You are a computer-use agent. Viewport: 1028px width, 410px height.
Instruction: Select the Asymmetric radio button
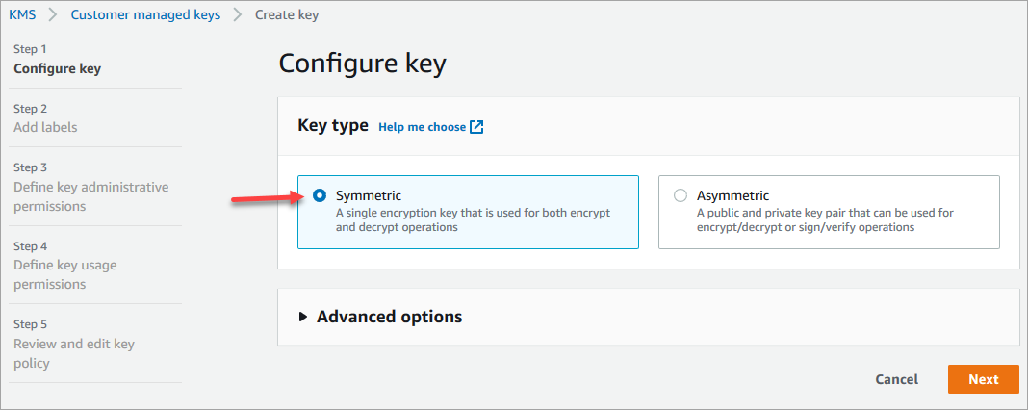pos(681,195)
